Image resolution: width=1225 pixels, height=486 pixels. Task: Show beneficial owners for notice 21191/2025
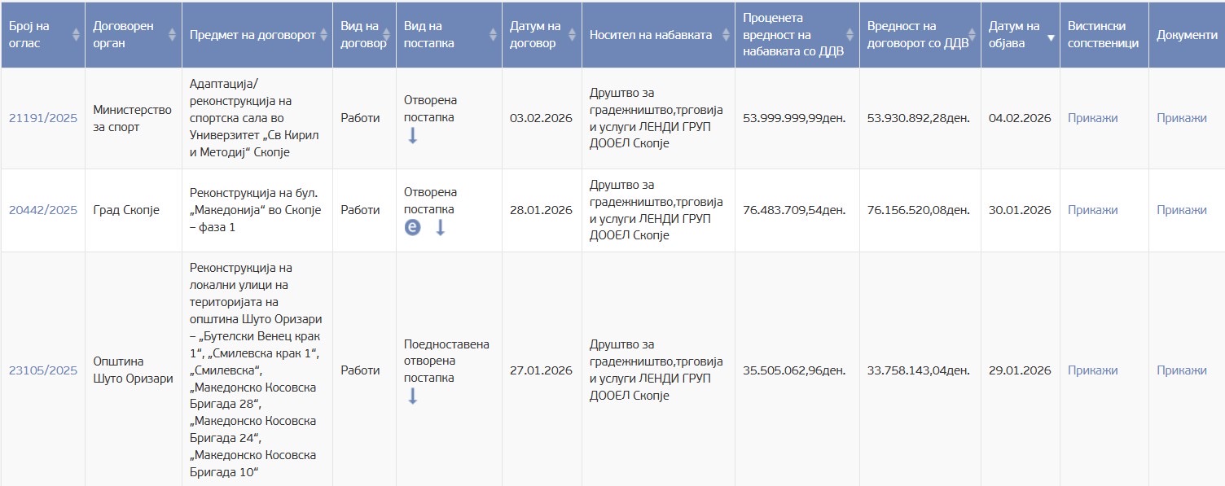1092,118
